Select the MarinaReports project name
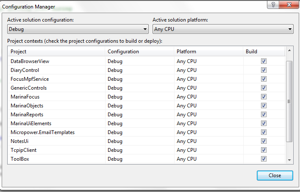 (x=27, y=115)
